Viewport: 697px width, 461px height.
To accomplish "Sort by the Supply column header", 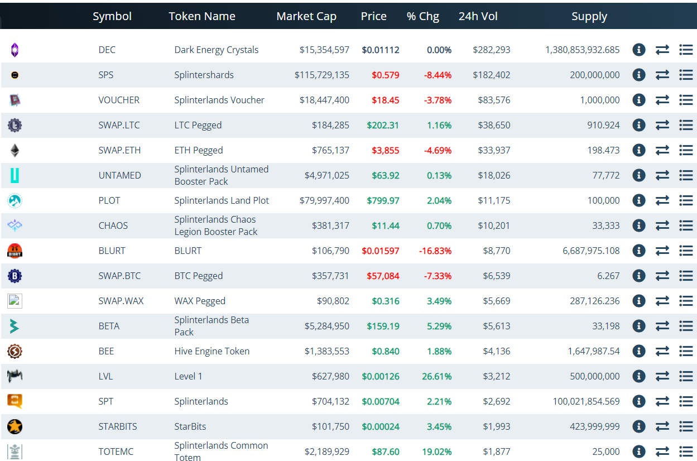I will point(589,16).
